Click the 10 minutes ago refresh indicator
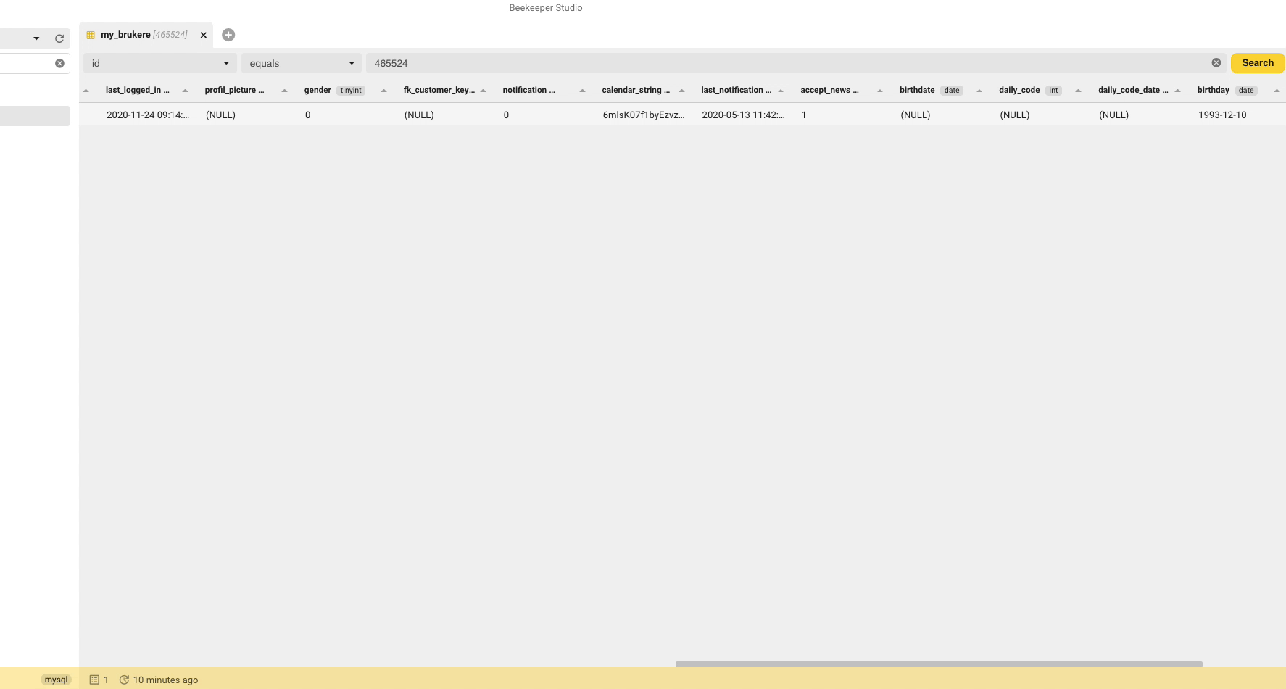The width and height of the screenshot is (1286, 689). coord(159,680)
